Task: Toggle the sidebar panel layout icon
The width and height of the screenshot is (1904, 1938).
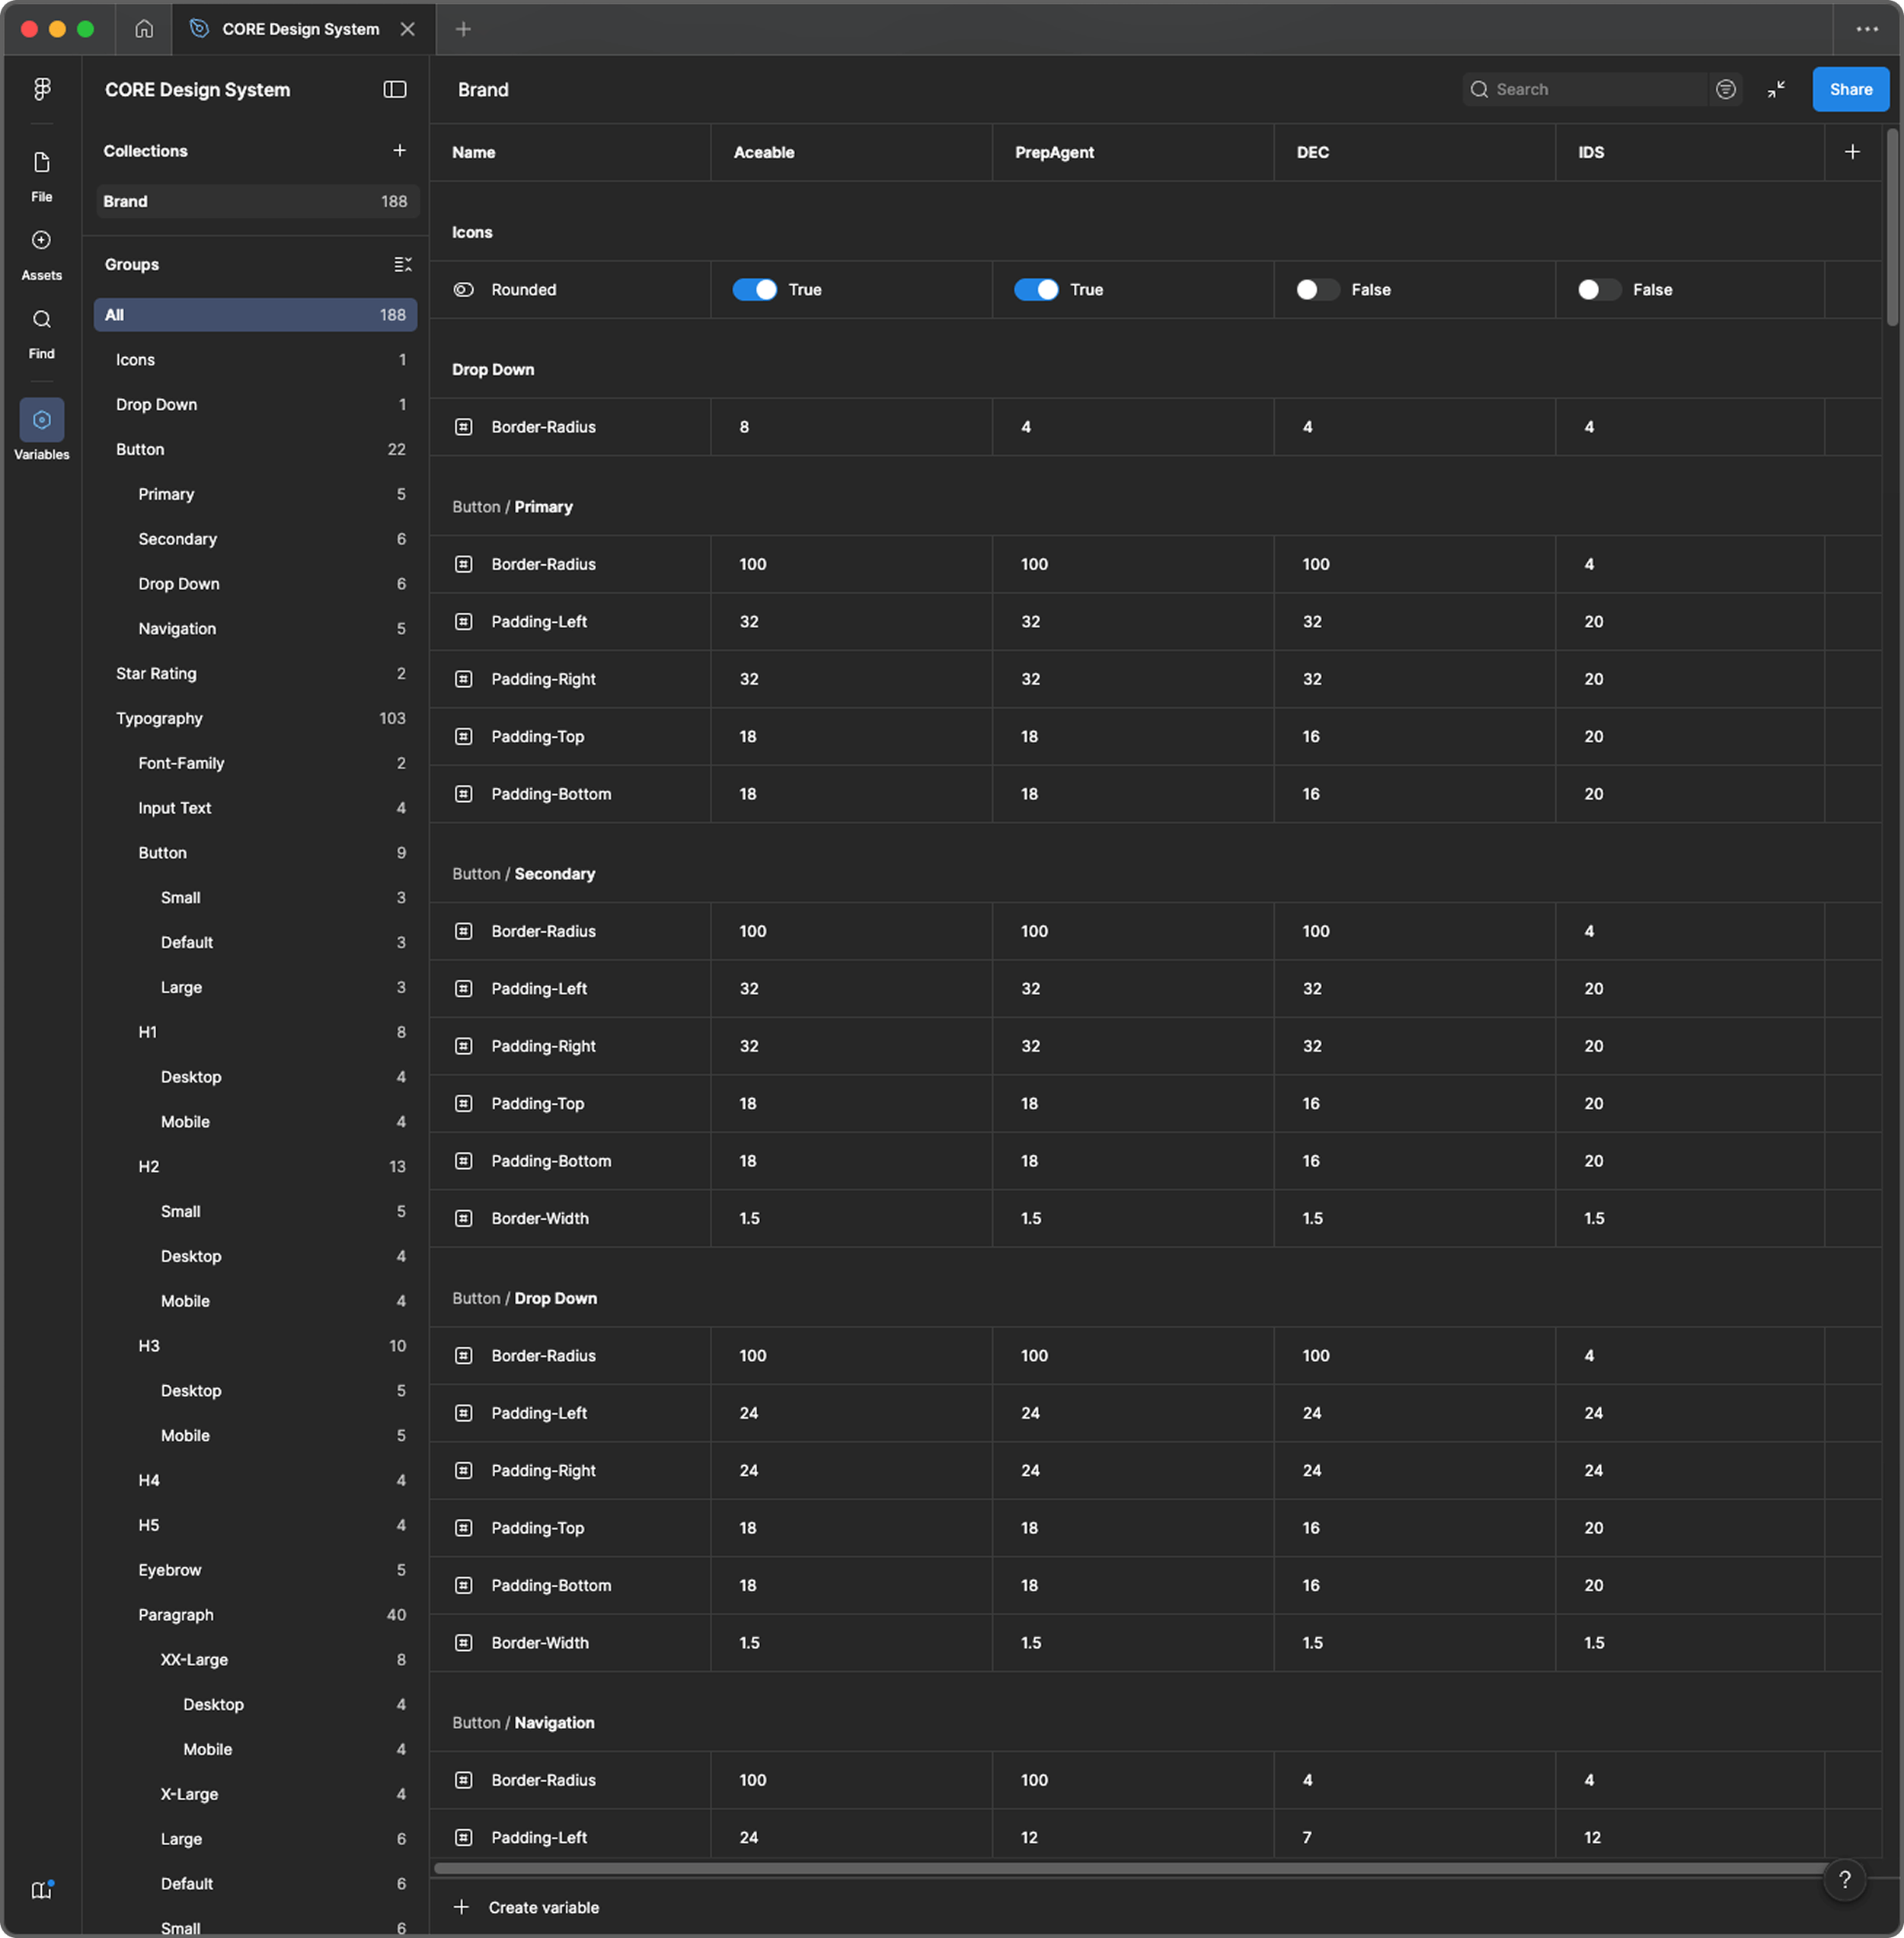Action: coord(394,90)
